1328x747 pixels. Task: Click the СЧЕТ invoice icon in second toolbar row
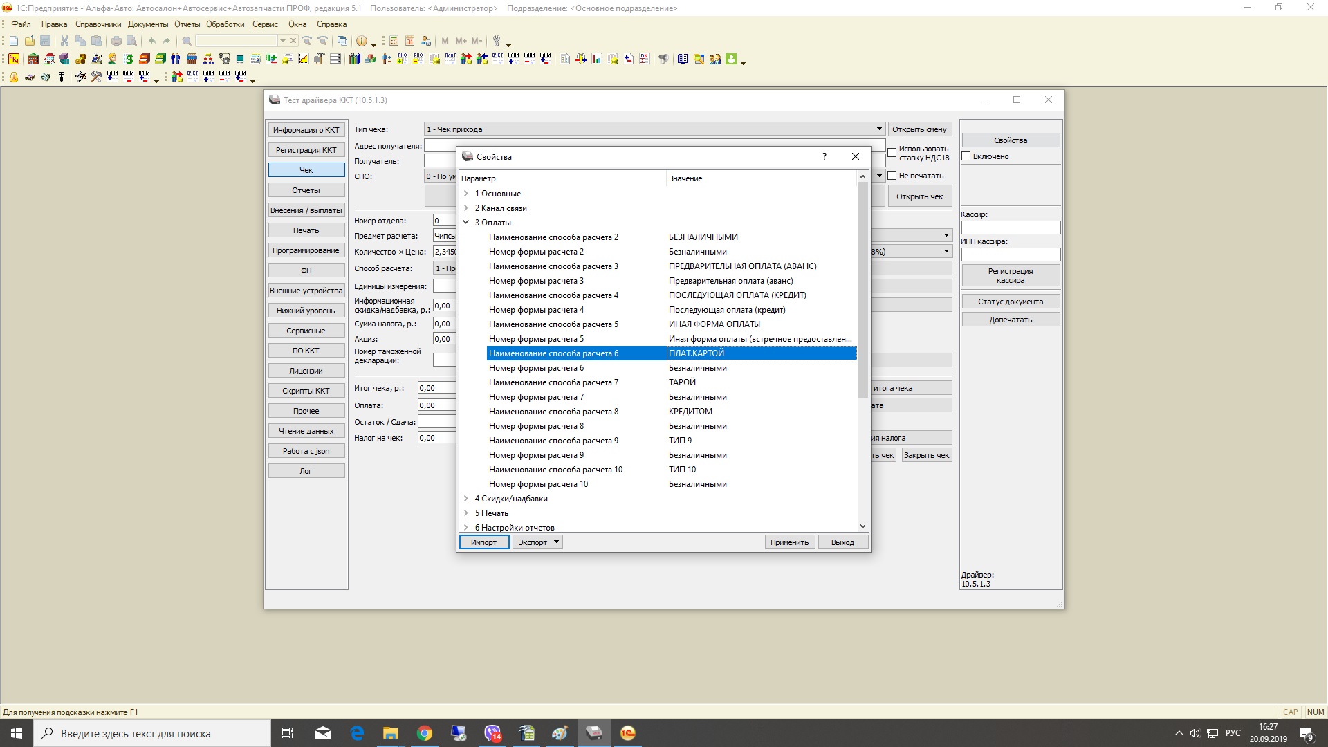point(497,59)
